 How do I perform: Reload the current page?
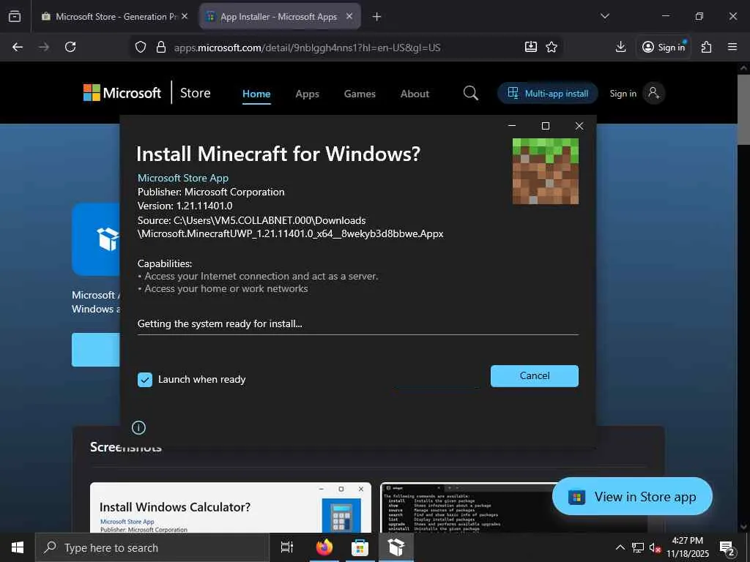tap(70, 47)
